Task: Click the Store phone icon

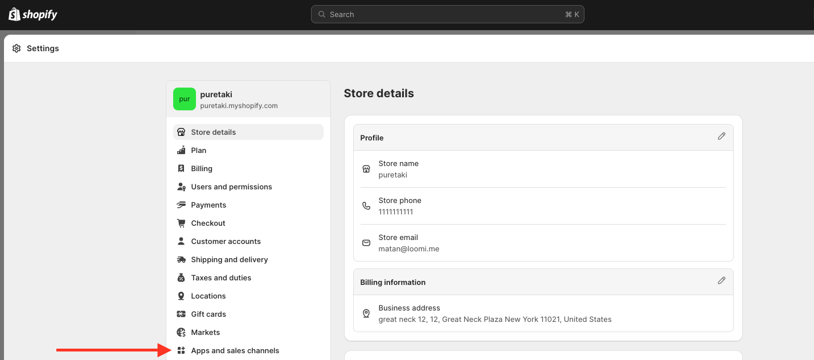Action: [x=366, y=206]
